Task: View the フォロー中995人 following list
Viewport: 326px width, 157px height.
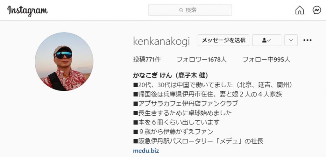Action: (266, 60)
